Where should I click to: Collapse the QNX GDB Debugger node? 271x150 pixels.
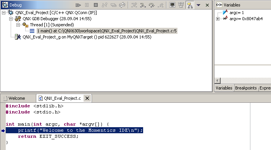[11, 19]
